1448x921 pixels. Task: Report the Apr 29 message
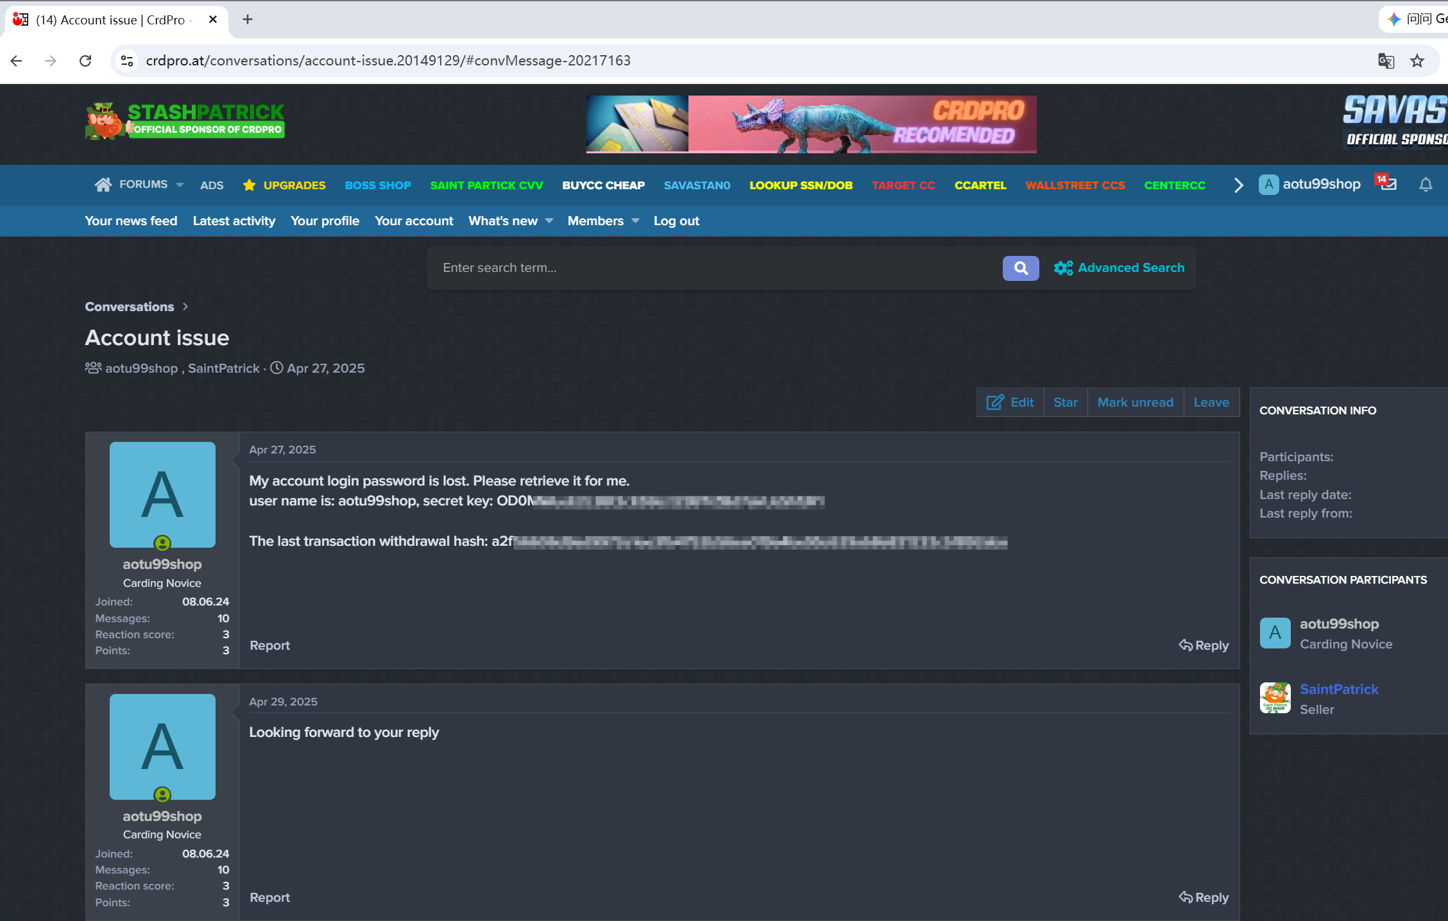269,897
